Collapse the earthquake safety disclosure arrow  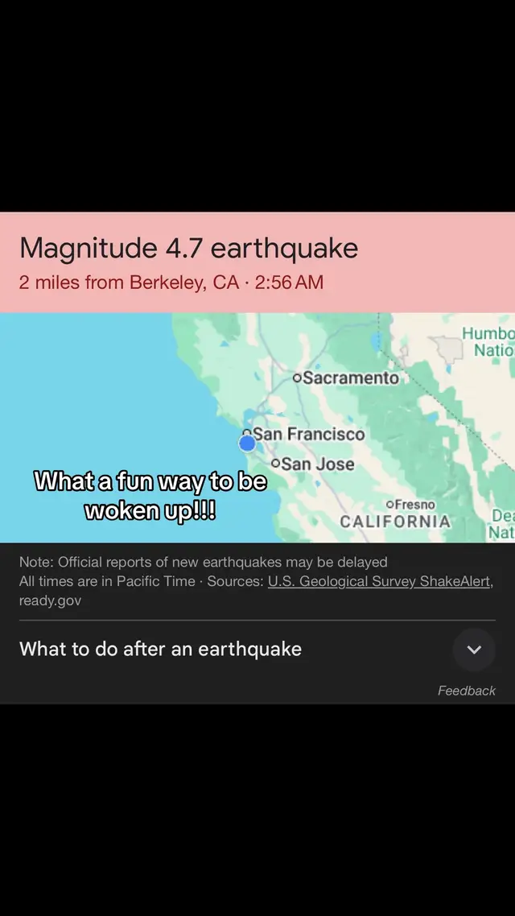(474, 650)
